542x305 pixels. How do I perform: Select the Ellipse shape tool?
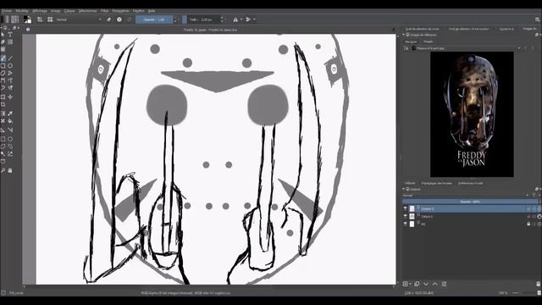[x=10, y=66]
